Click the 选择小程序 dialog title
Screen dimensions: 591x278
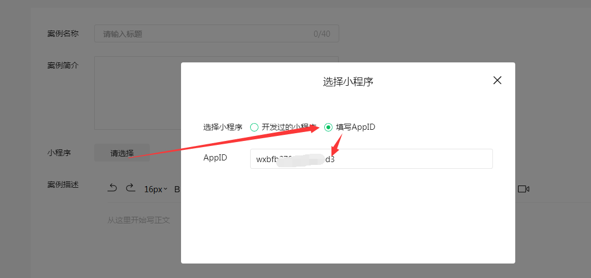pyautogui.click(x=348, y=82)
